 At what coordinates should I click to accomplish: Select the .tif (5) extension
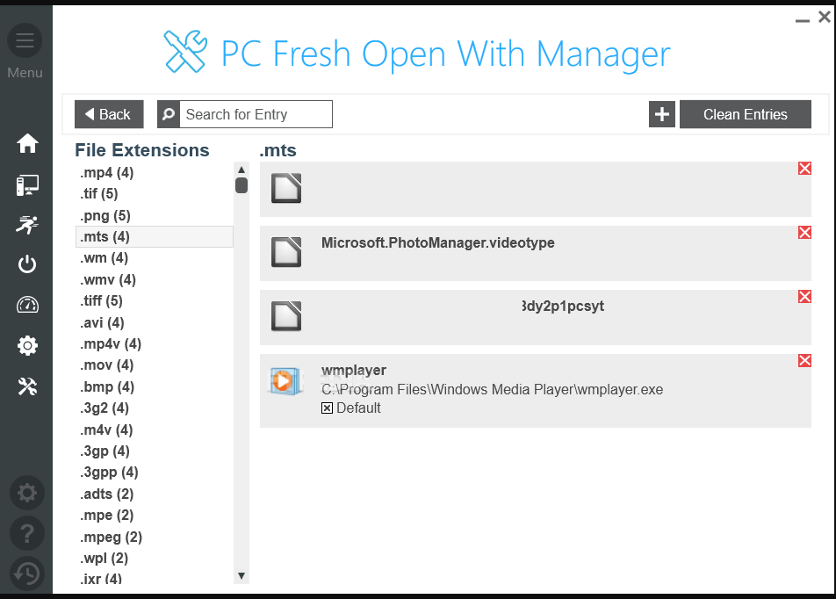98,194
